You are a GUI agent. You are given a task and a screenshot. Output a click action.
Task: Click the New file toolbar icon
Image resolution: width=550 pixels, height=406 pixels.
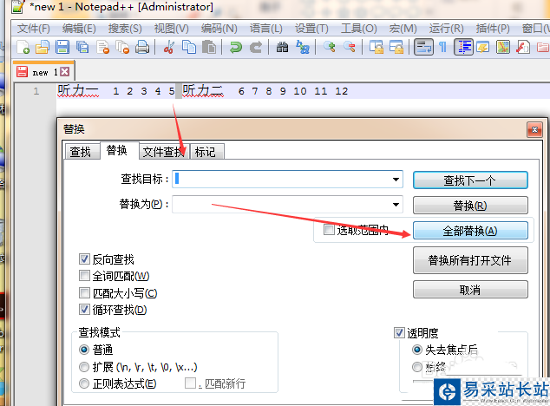23,47
